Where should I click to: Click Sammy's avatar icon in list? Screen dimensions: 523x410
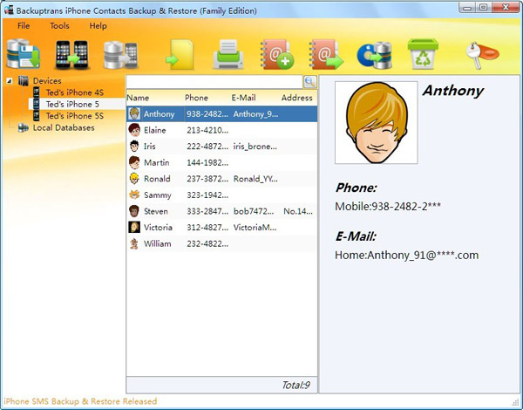click(134, 195)
